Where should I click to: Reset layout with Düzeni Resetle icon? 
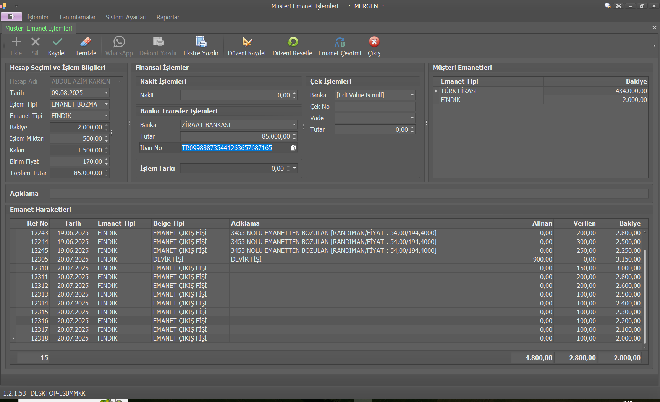[292, 42]
